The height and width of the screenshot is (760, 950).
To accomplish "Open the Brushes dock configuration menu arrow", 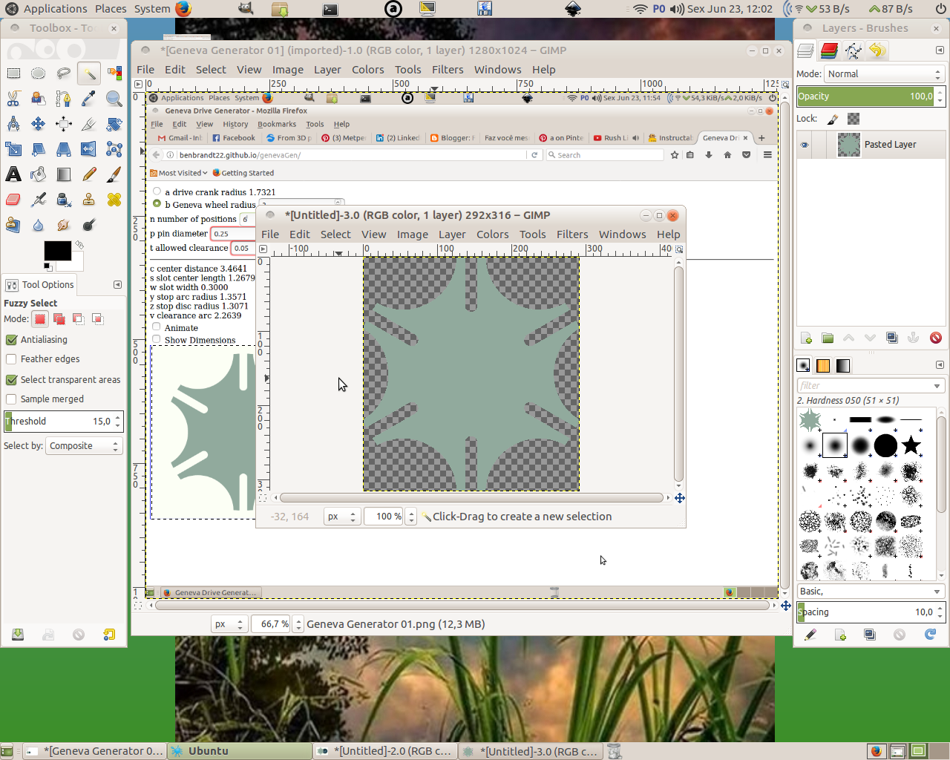I will 940,365.
